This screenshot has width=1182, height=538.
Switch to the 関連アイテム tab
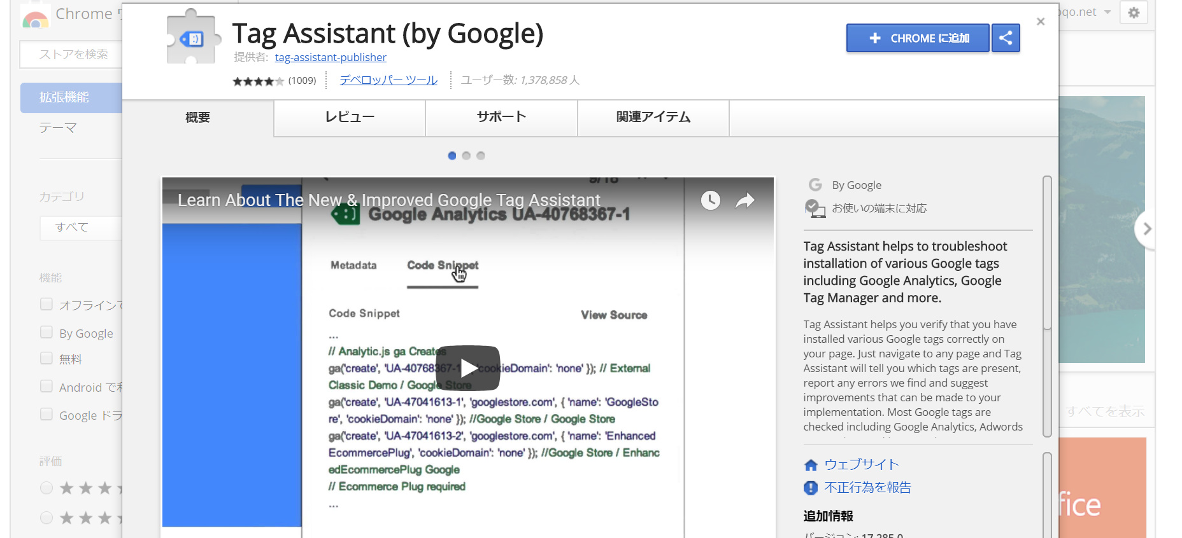653,118
